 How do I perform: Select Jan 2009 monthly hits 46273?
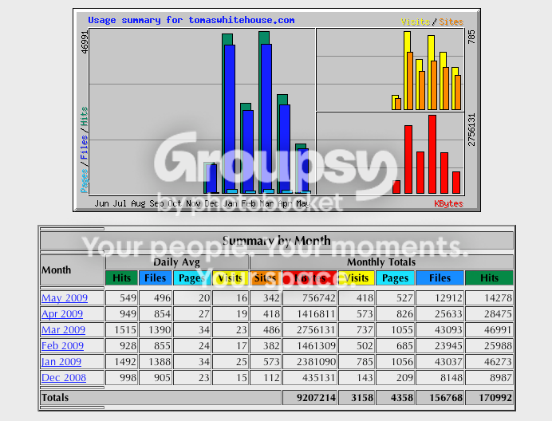[x=489, y=361]
